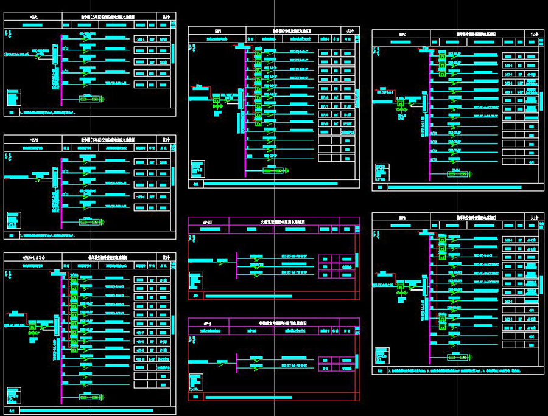
Task: Click the legend box in the bottom-left diagram
Action: (14, 396)
